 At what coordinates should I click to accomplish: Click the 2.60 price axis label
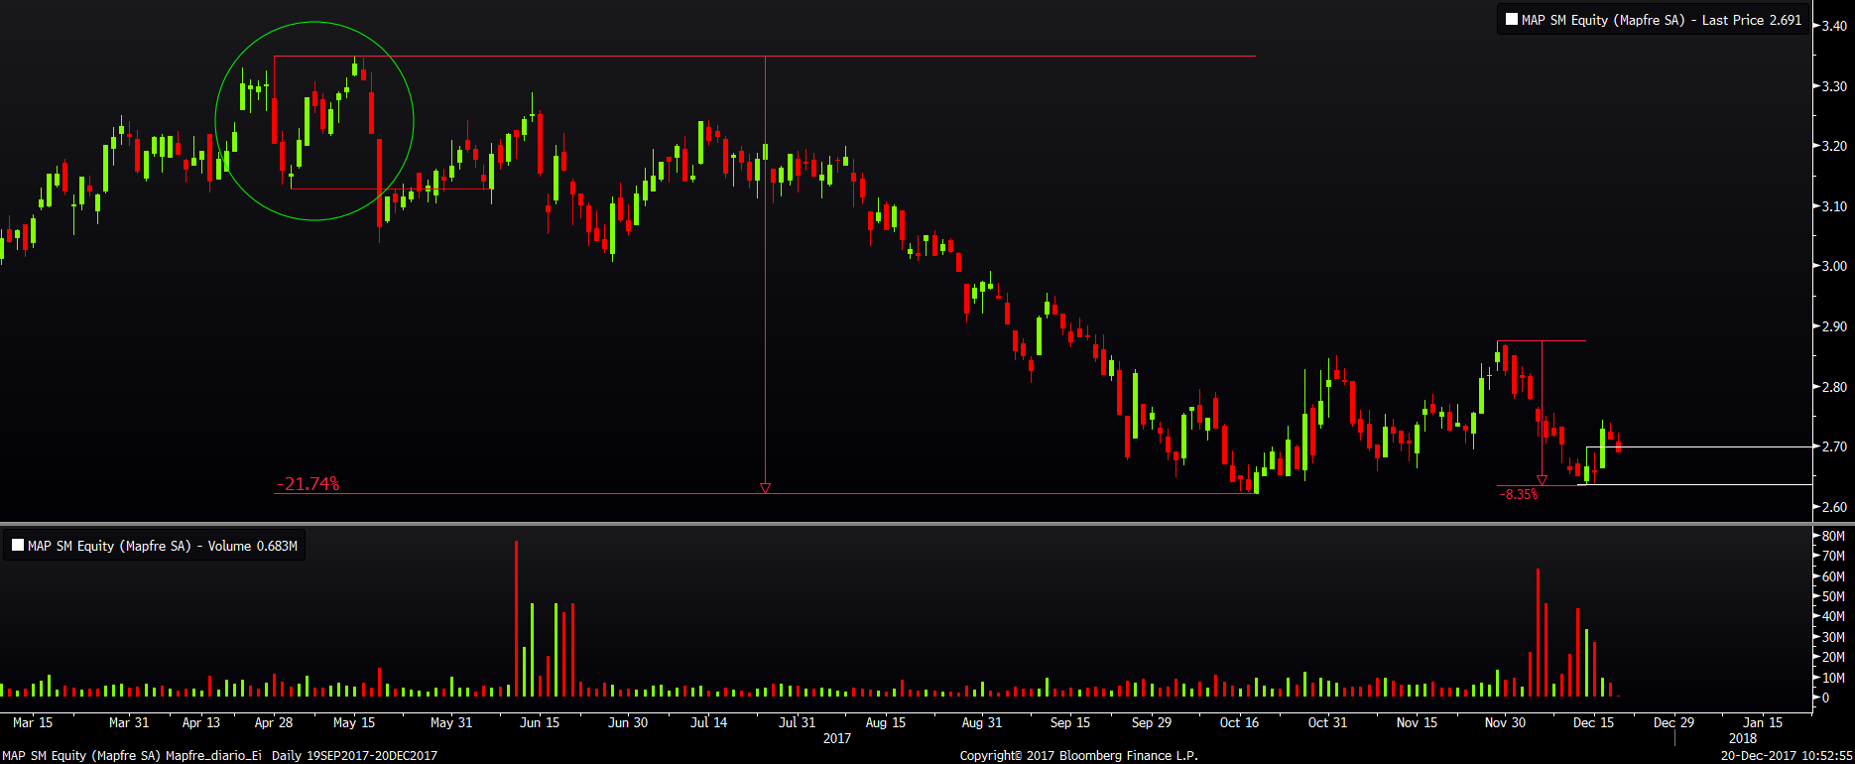pos(1834,507)
